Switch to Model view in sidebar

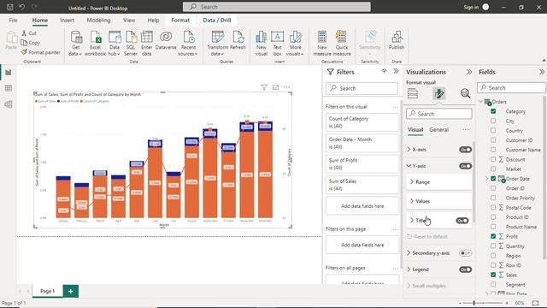click(9, 104)
